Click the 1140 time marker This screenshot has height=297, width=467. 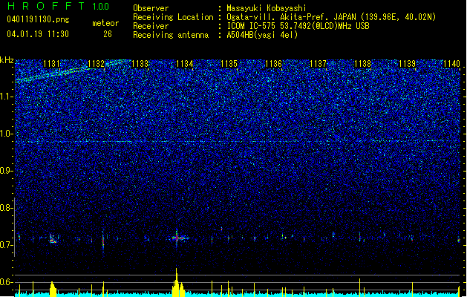451,64
